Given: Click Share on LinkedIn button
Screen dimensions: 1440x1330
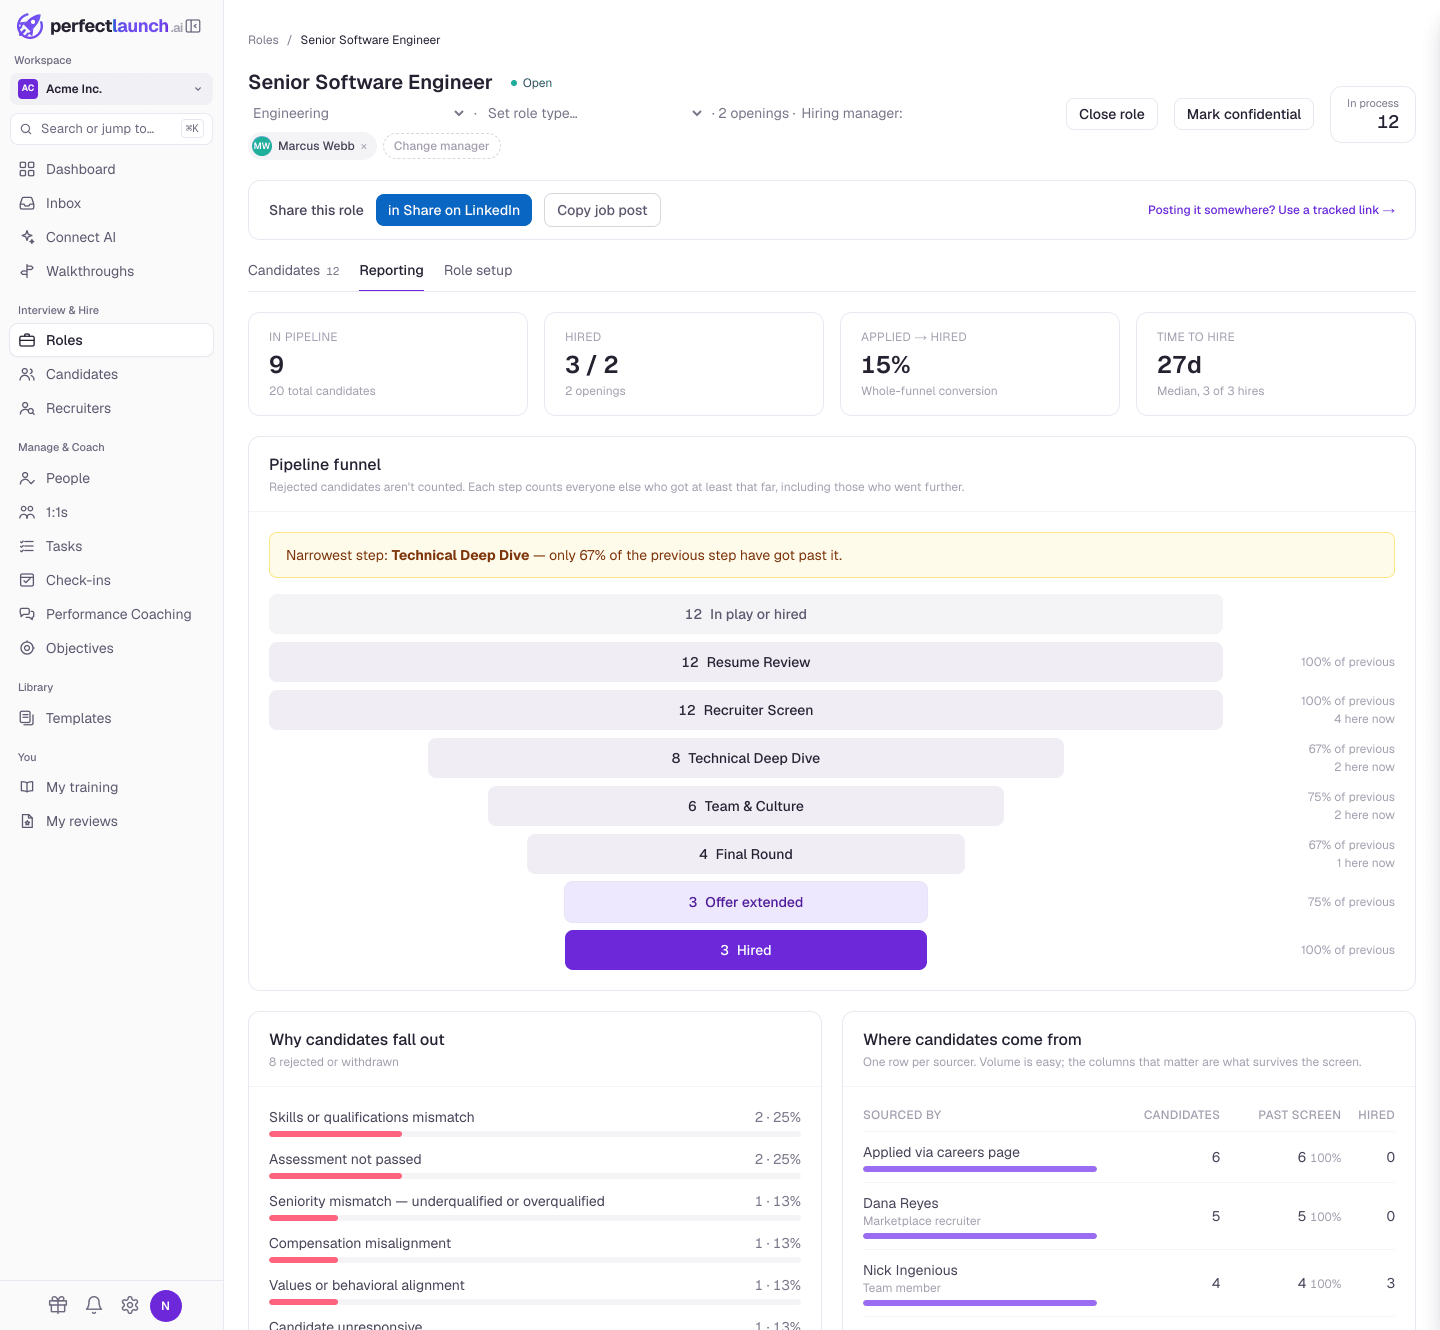Looking at the screenshot, I should click(x=454, y=210).
